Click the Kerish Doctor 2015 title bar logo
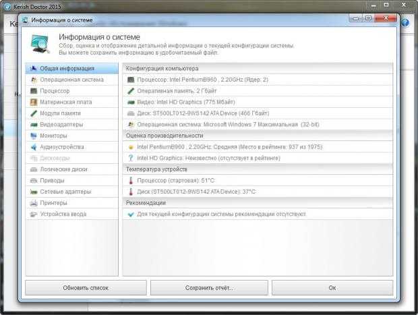 [7, 6]
